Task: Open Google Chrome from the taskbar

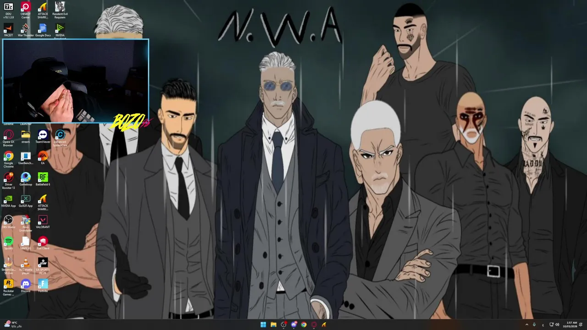Action: pos(304,324)
